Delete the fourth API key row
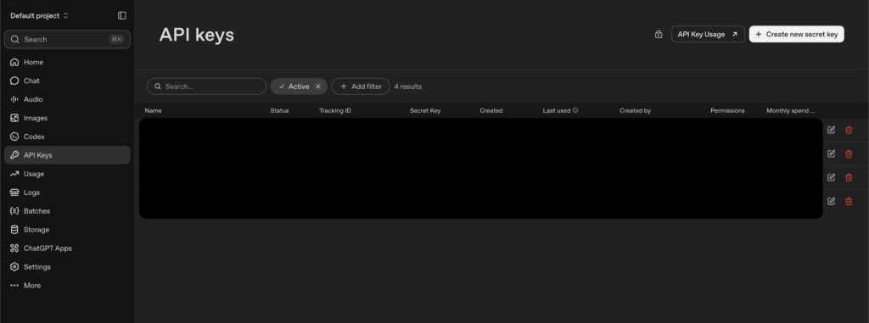This screenshot has width=869, height=323. coord(849,201)
